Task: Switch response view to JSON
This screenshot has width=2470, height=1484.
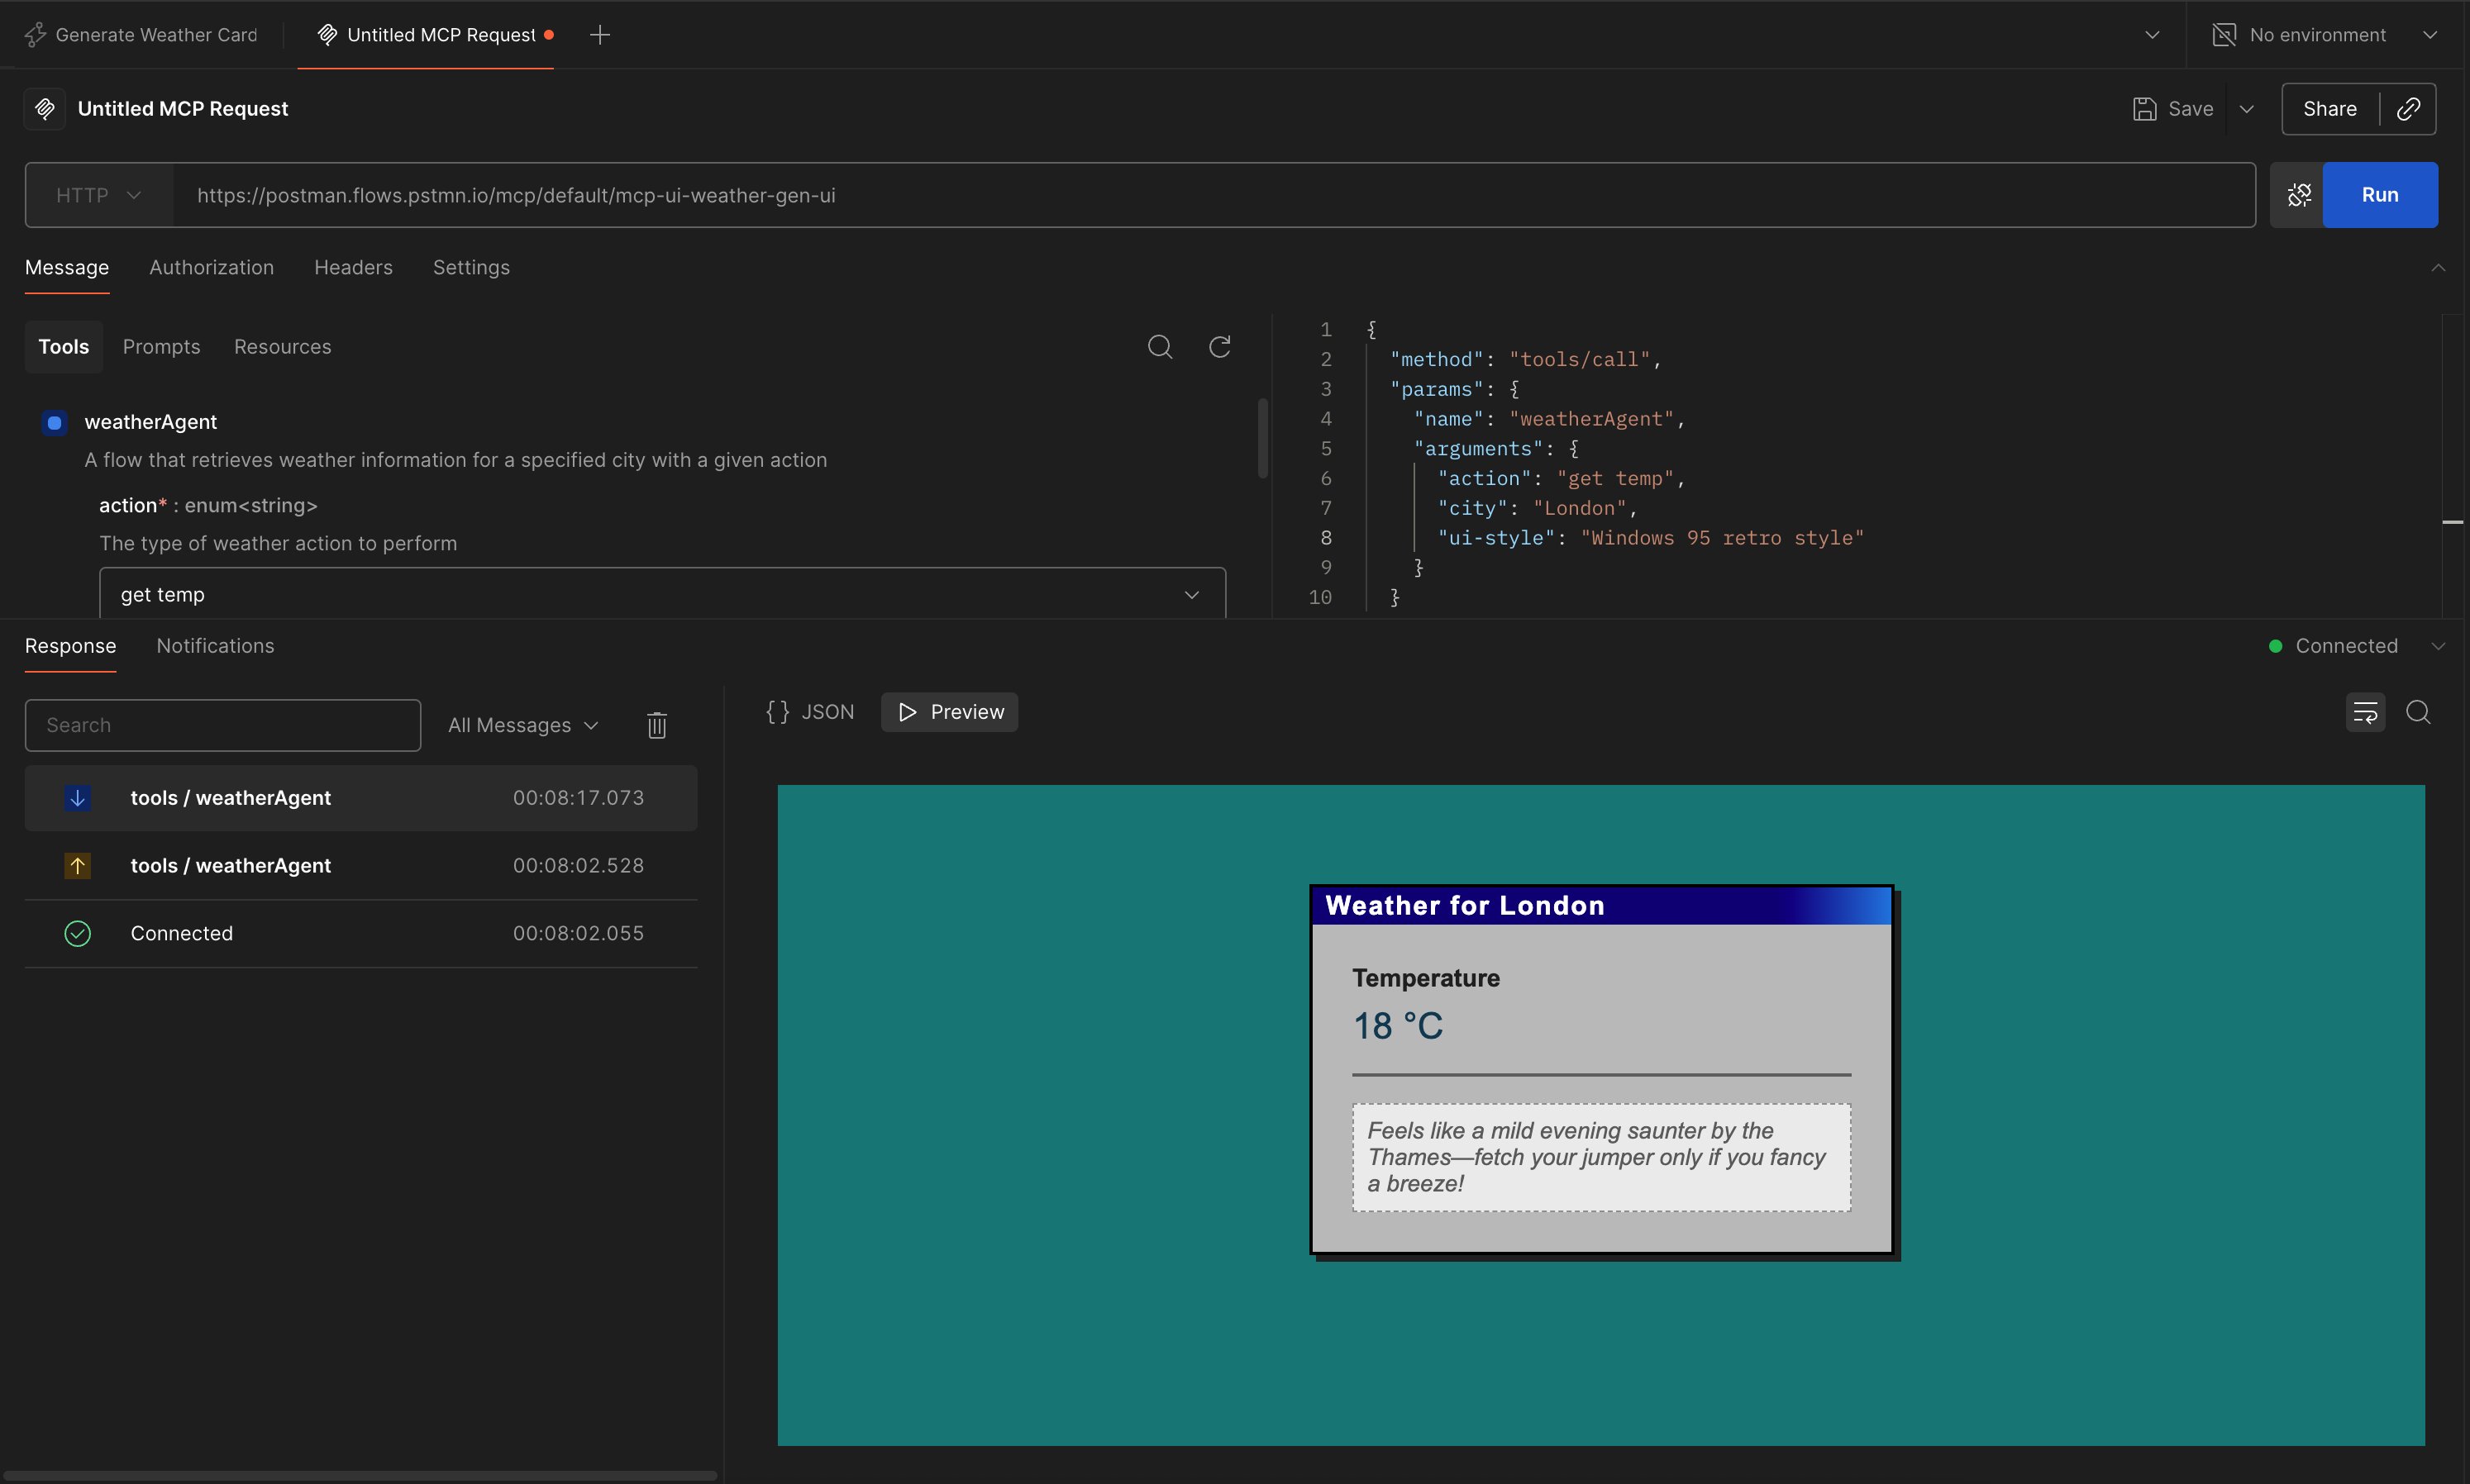Action: pyautogui.click(x=810, y=712)
